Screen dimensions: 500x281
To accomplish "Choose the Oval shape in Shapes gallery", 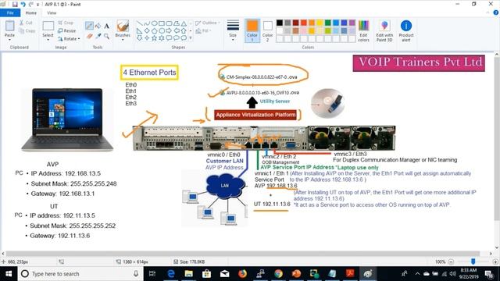I will [154, 23].
